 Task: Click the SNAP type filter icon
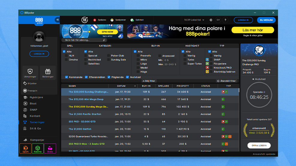click(x=207, y=60)
